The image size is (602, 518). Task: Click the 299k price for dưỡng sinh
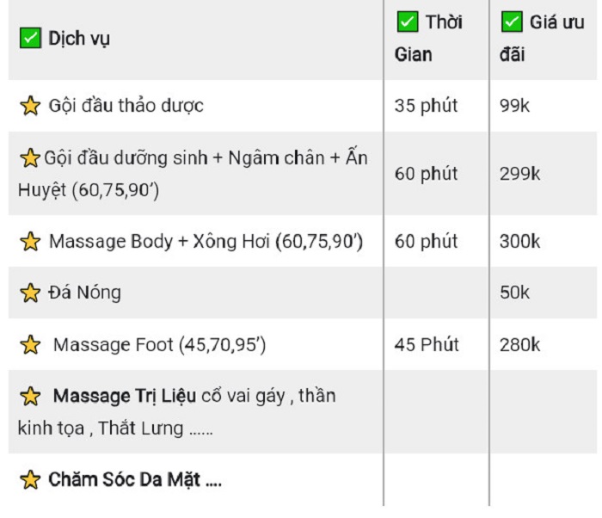point(519,174)
